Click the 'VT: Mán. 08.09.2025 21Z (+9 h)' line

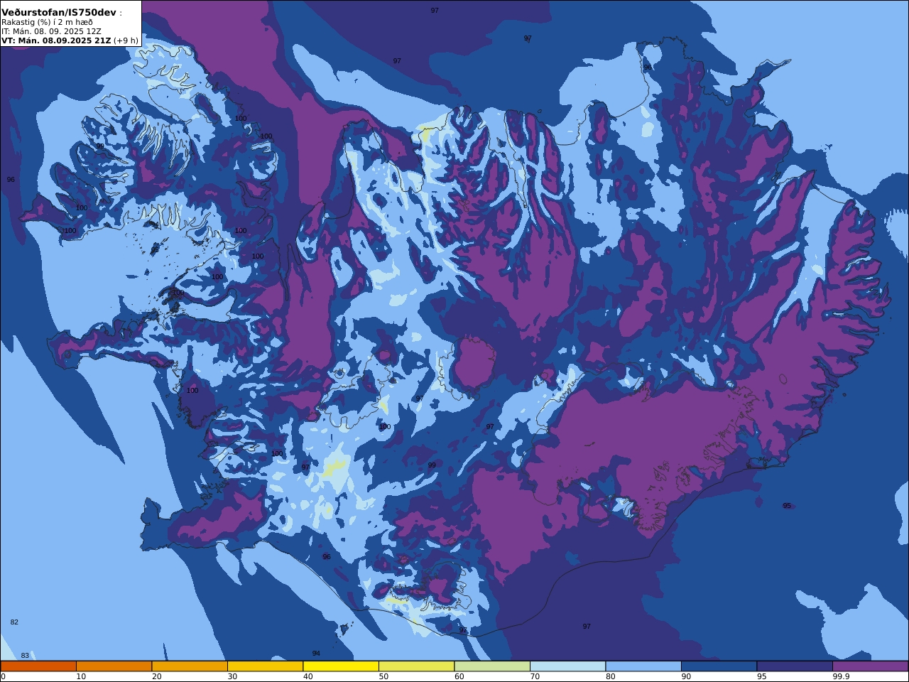70,40
